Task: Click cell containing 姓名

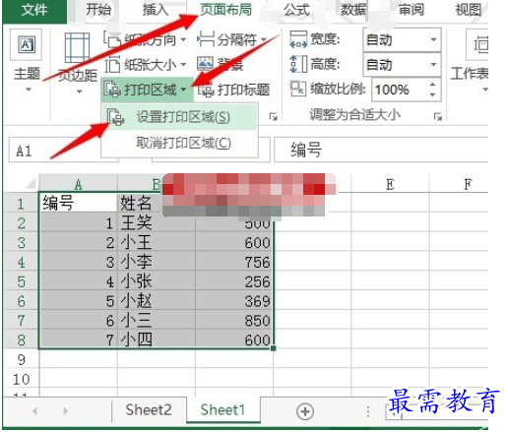Action: tap(140, 203)
